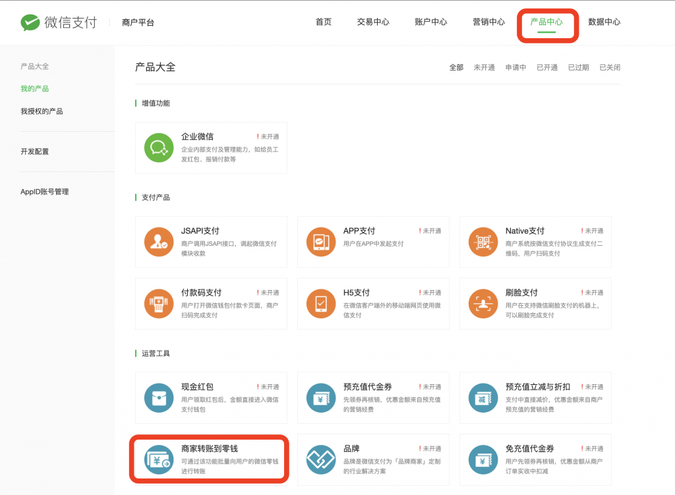Open the 现金红包 red packet icon
The image size is (675, 495).
pyautogui.click(x=159, y=398)
